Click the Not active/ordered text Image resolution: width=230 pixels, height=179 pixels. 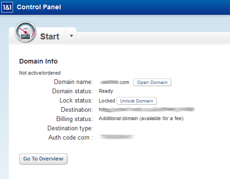coord(40,73)
